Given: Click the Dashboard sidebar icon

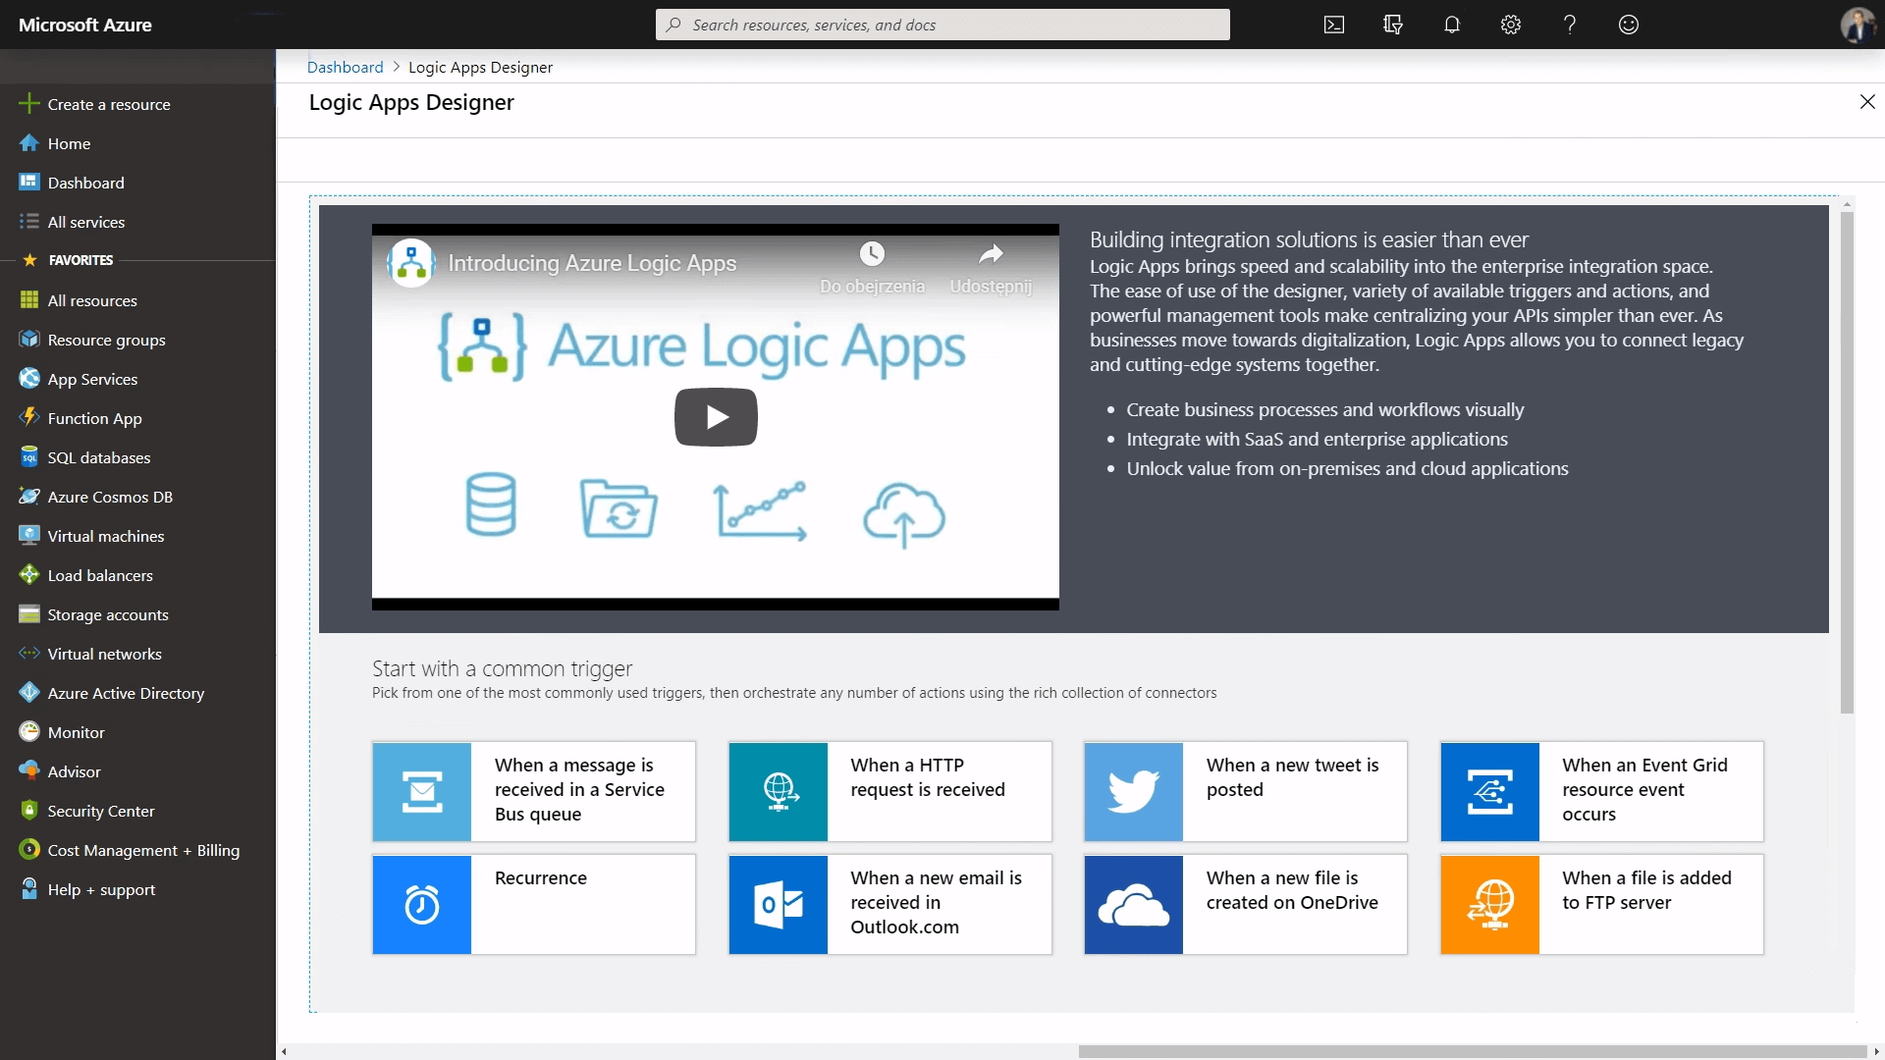Looking at the screenshot, I should [29, 183].
